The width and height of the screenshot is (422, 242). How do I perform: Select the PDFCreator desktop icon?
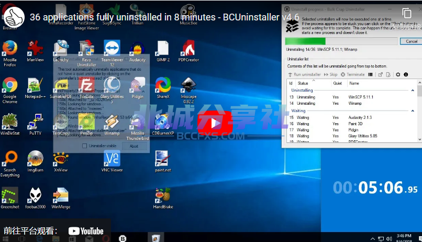coord(188,51)
